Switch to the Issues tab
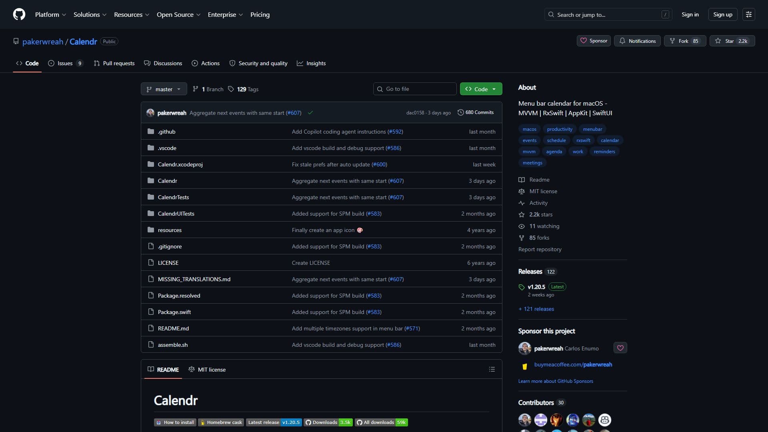Viewport: 768px width, 432px height. (x=66, y=63)
